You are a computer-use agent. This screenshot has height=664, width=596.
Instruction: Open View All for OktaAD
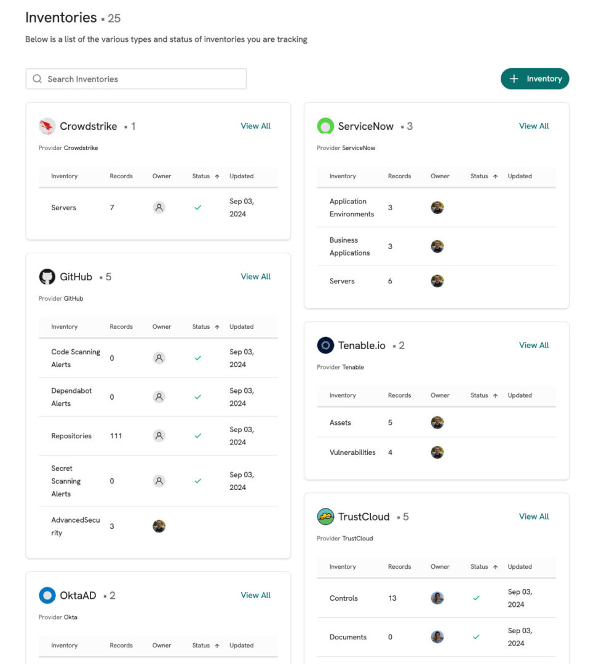(255, 595)
